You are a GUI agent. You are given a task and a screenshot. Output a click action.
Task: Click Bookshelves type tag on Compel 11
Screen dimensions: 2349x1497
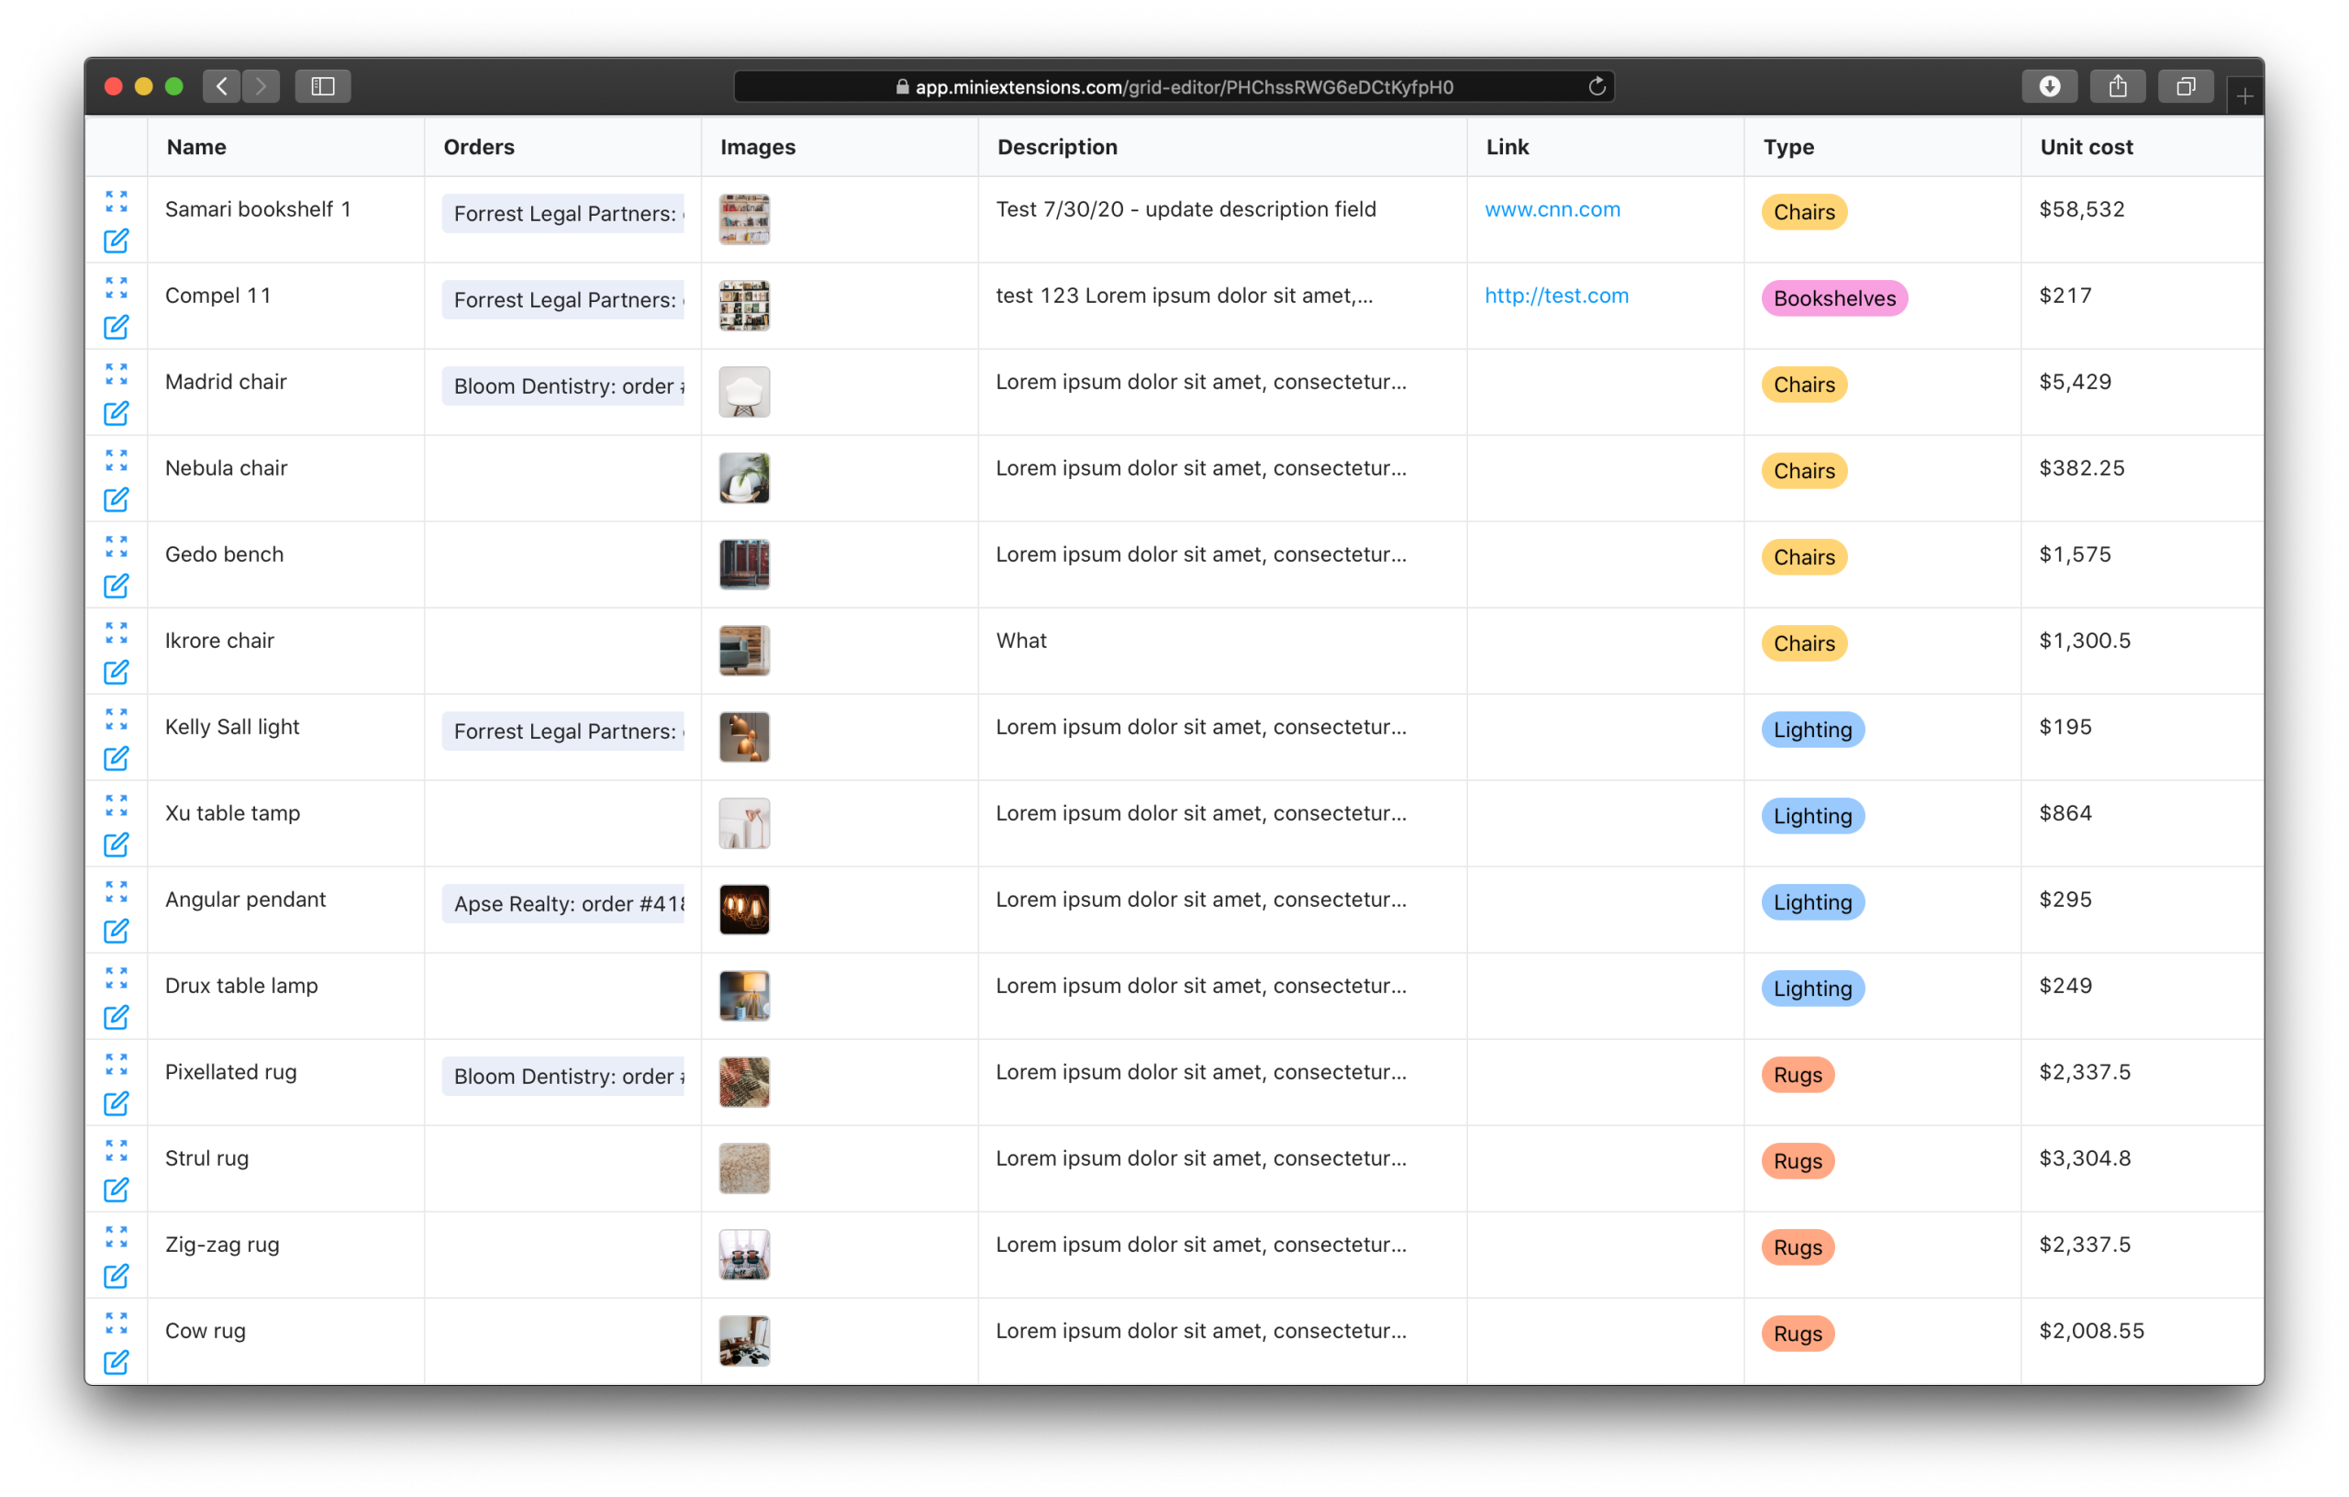tap(1834, 298)
